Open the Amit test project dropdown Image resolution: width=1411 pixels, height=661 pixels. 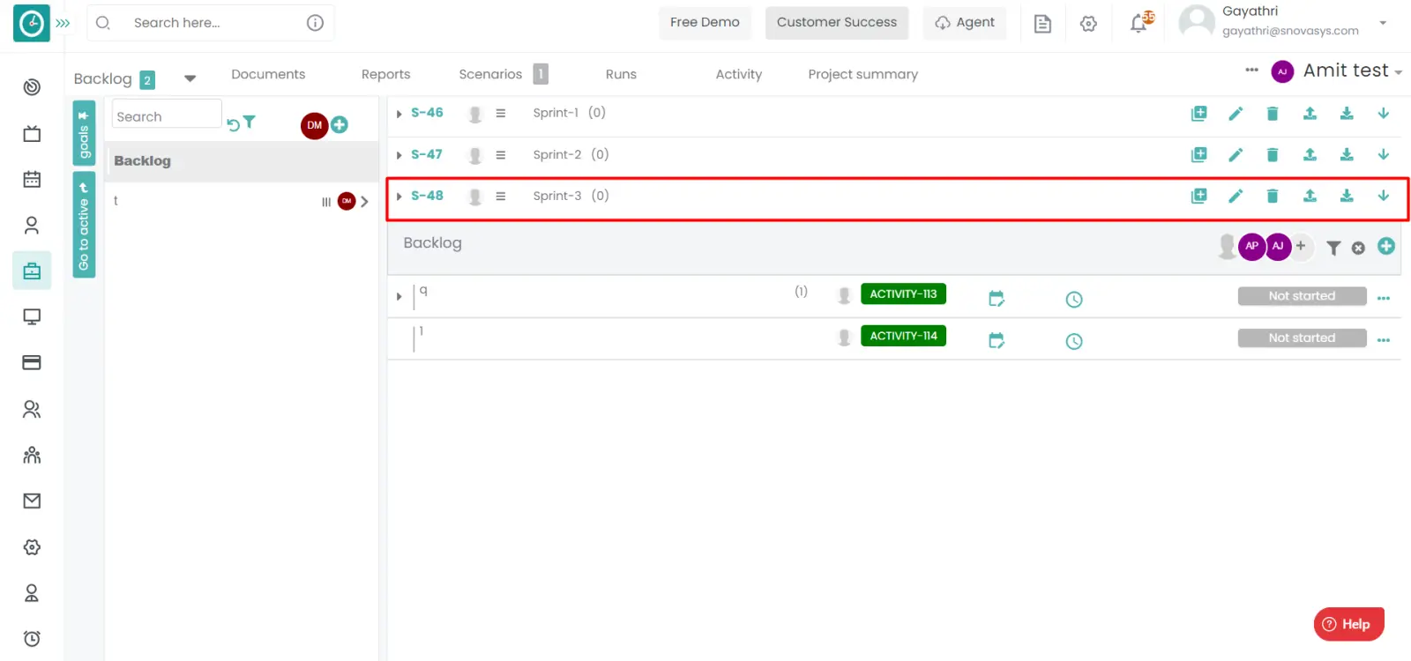tap(1398, 72)
